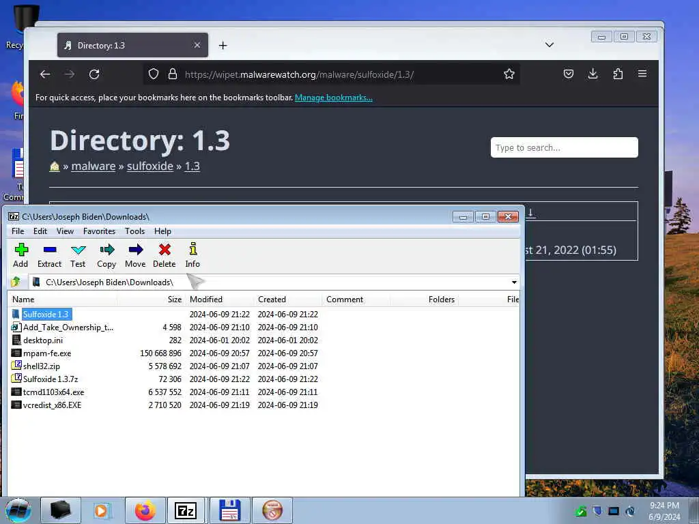Reload the Firefox page

94,74
